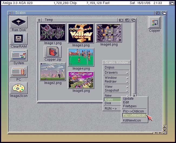Click the Image5.png file name label

(81, 91)
